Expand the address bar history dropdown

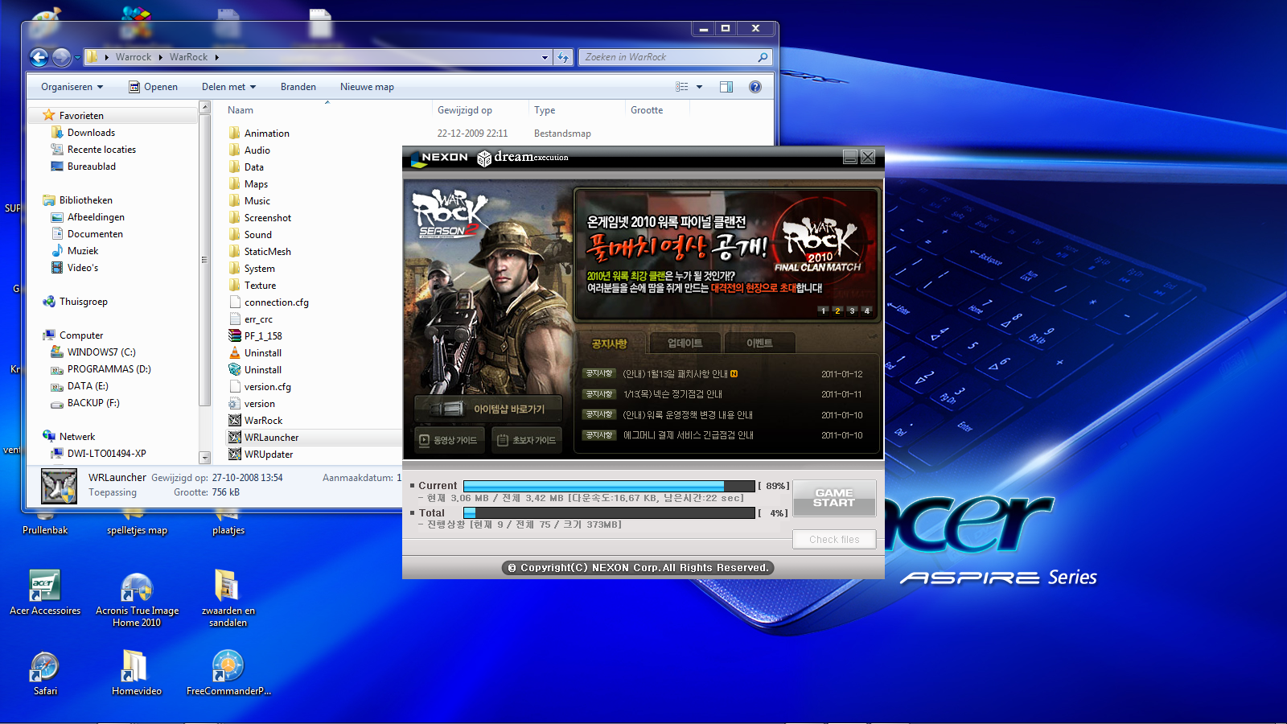click(545, 57)
